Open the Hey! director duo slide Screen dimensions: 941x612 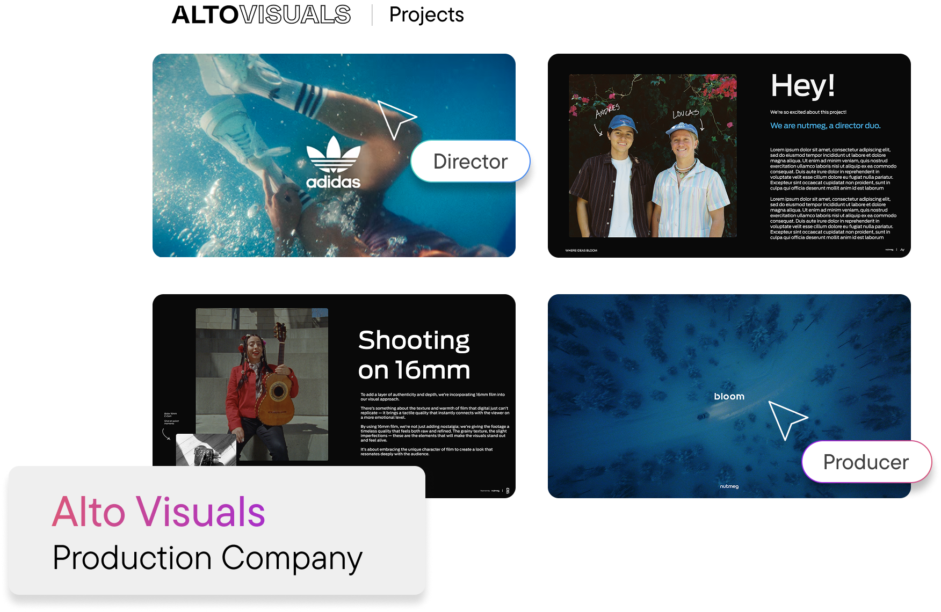tap(729, 155)
